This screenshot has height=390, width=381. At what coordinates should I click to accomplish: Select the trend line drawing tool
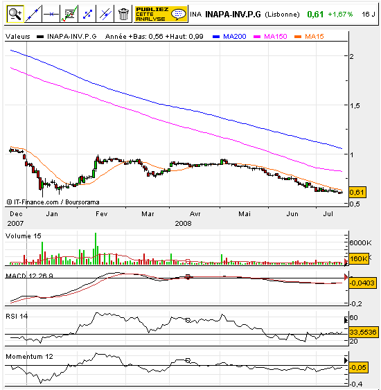point(33,14)
